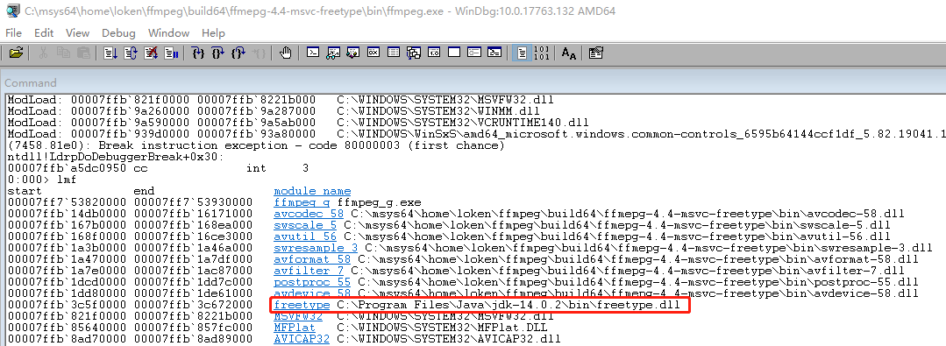Viewport: 946px width, 346px height.
Task: Click the ntdll!LdrpDoDebuggerBreak+0x30 line
Action: [115, 157]
